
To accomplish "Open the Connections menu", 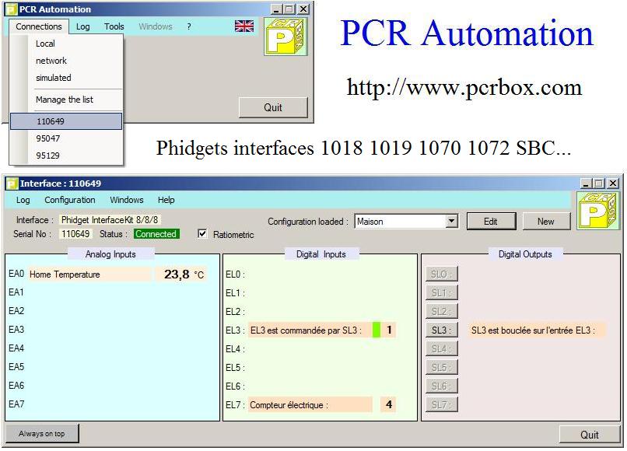I will 39,26.
